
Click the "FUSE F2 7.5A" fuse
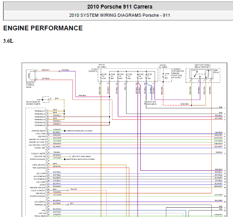[x=103, y=76]
